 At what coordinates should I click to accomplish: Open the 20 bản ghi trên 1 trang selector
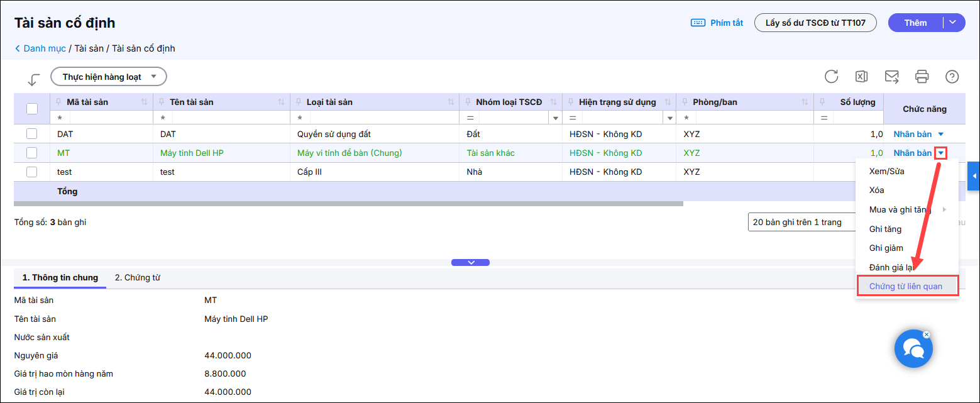pyautogui.click(x=801, y=222)
